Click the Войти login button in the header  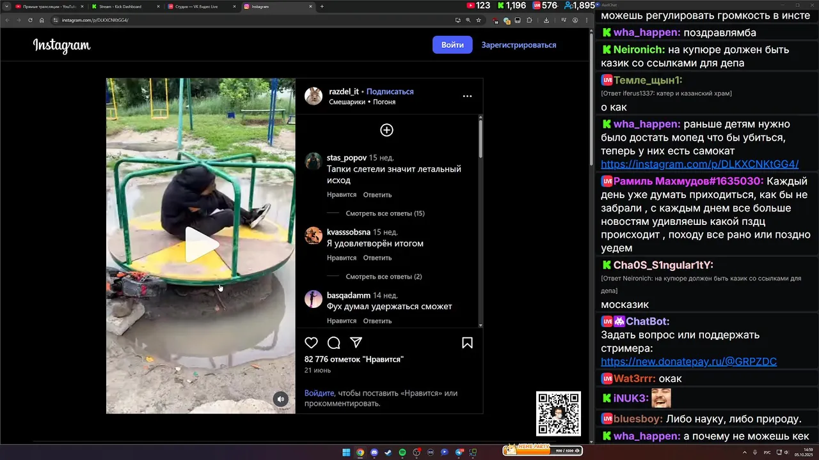point(452,45)
